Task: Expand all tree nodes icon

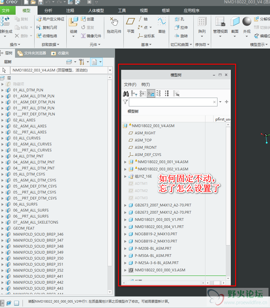Action: click(x=159, y=93)
